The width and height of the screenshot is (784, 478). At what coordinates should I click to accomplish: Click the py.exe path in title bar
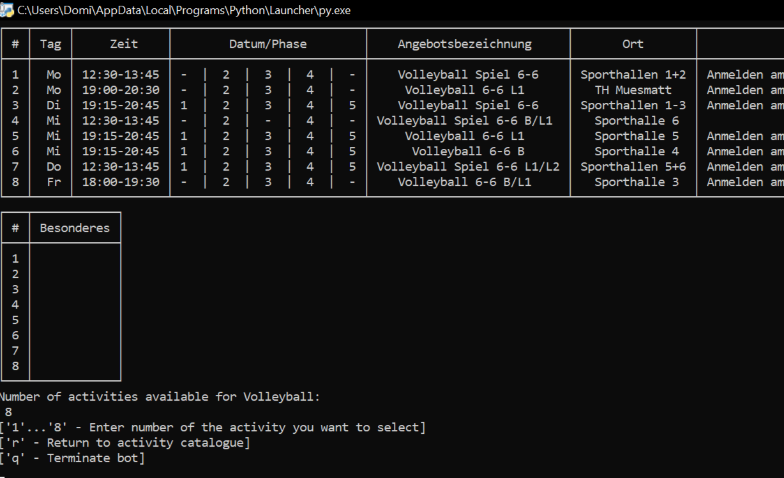pos(184,10)
